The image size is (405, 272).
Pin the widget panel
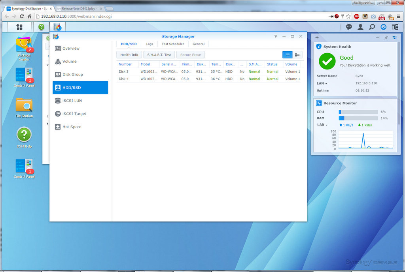pyautogui.click(x=386, y=38)
